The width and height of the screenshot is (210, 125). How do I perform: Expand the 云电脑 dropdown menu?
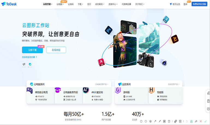(60, 4)
